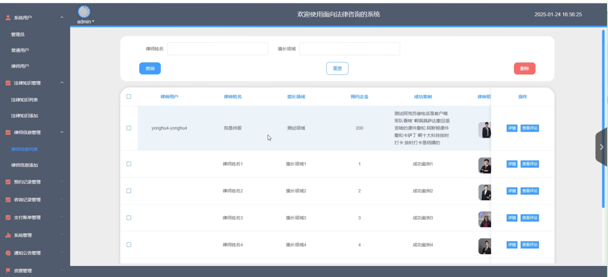Click lawyer photo in 律师姓名4 row
Image resolution: width=608 pixels, height=277 pixels.
pos(485,246)
